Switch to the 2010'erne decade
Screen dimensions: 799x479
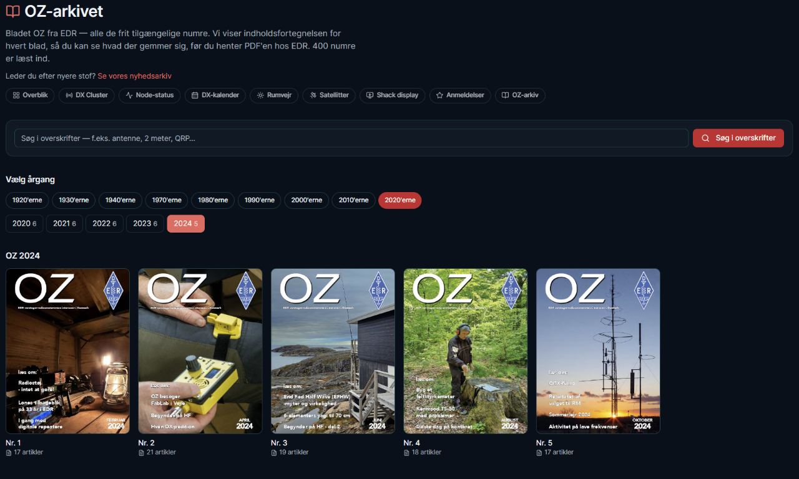[x=353, y=200]
